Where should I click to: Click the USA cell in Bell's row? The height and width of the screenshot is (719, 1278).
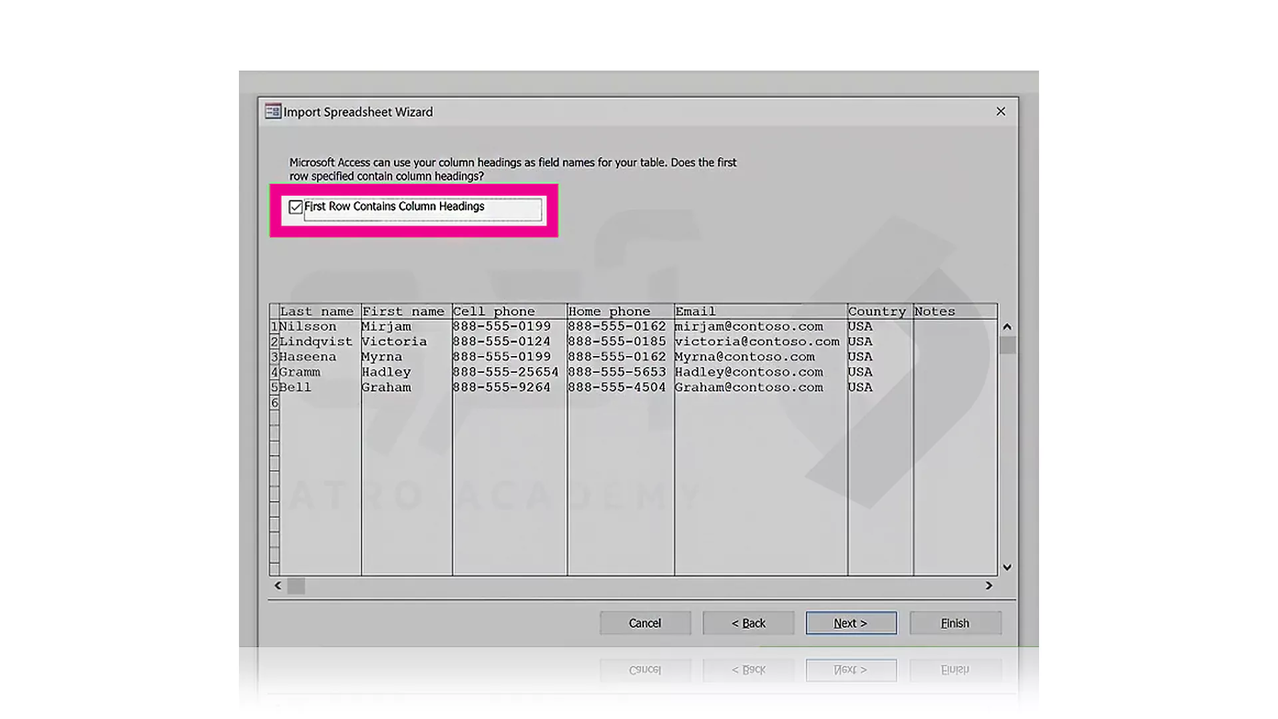(x=881, y=387)
